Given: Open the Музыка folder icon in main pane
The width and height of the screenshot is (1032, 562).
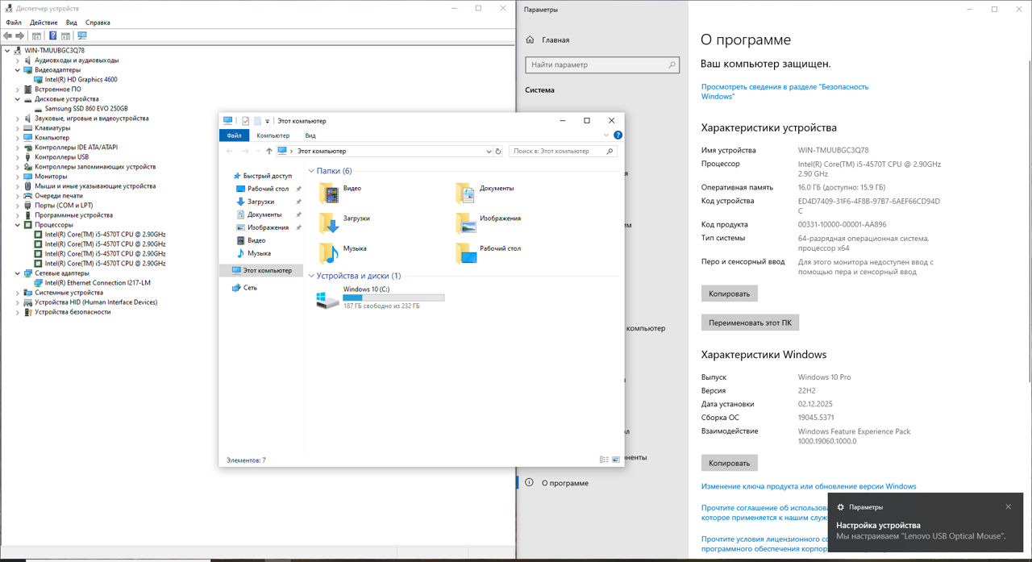Looking at the screenshot, I should [x=329, y=253].
